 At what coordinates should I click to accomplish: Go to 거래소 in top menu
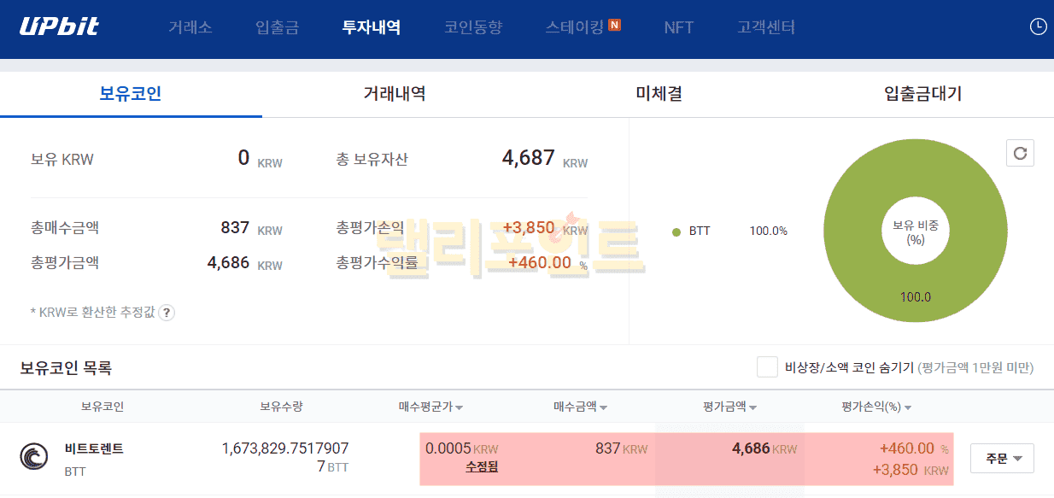pos(190,27)
